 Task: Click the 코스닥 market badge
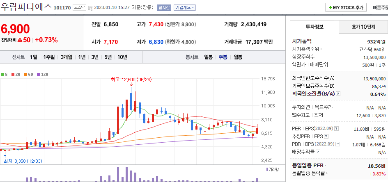tap(79, 8)
